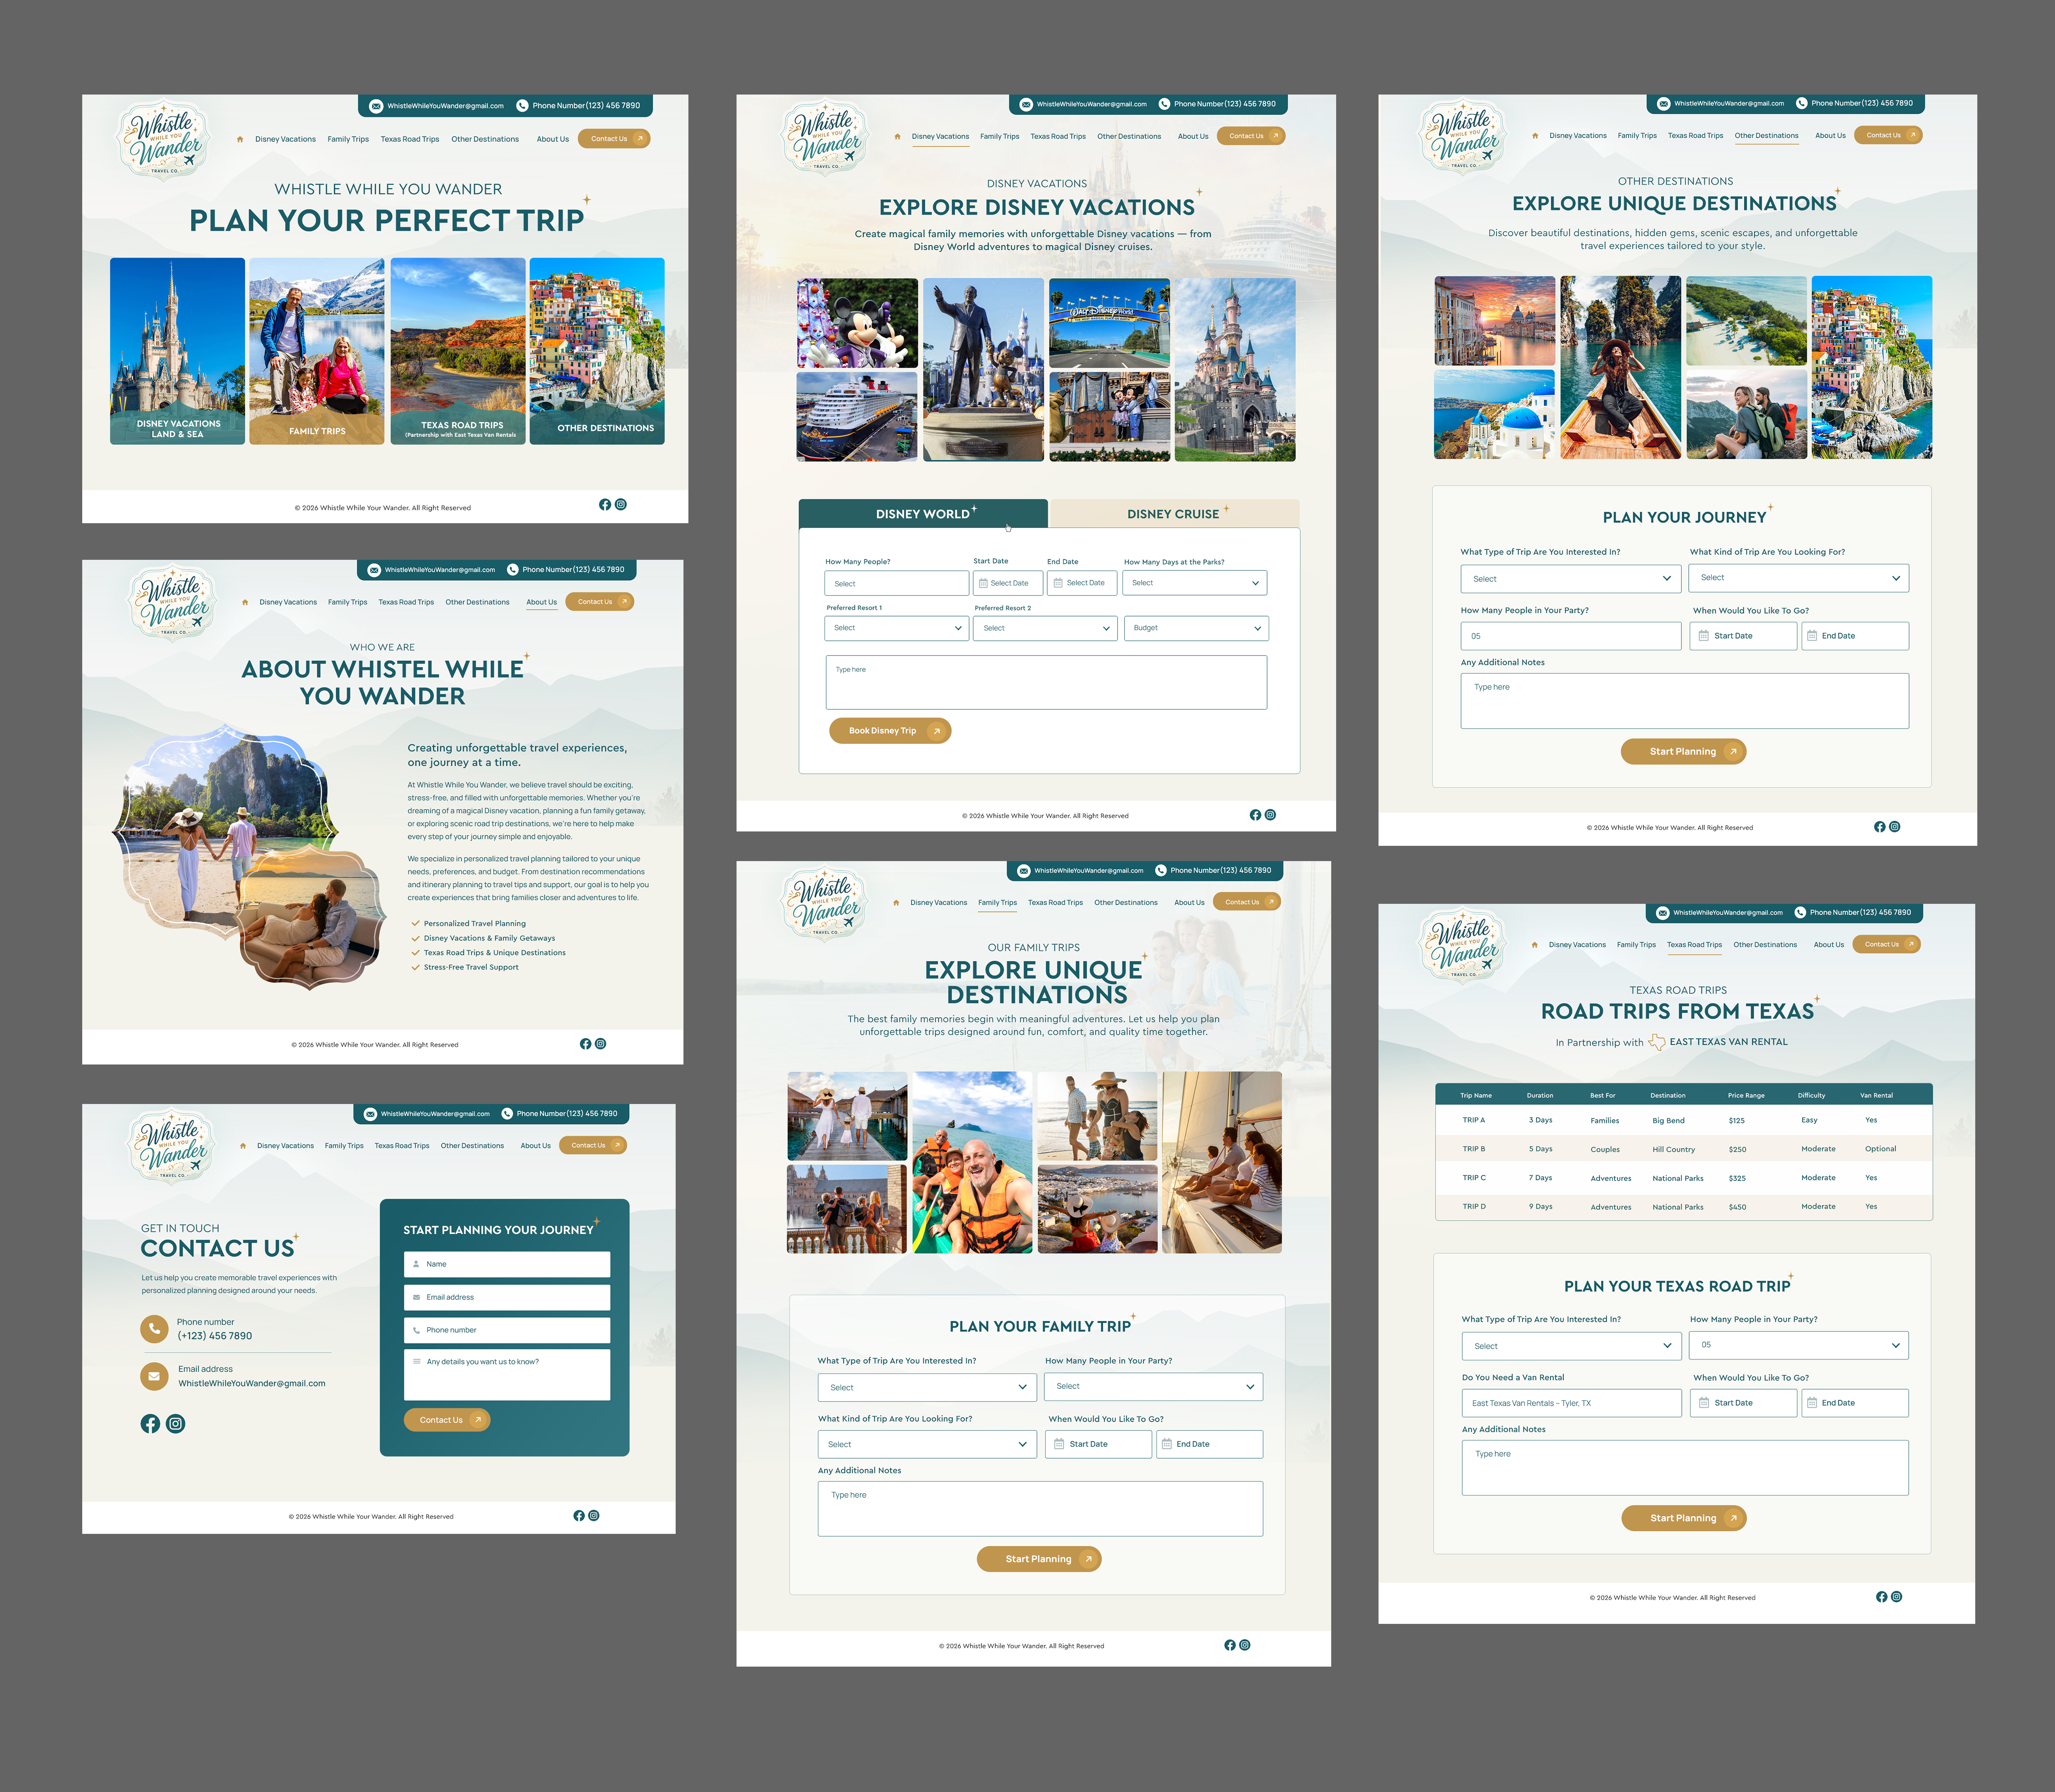Click Texas East Texas Van Rental logo icon
Viewport: 2055px width, 1792px height.
click(1657, 1042)
